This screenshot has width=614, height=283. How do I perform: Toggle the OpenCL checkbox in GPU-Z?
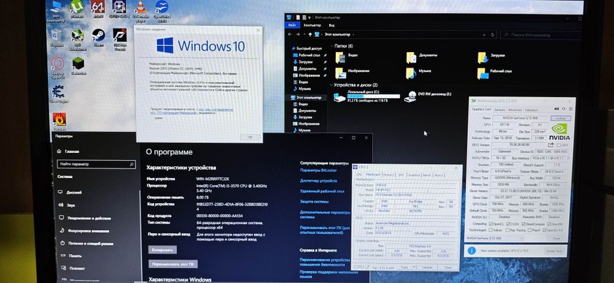click(x=492, y=223)
